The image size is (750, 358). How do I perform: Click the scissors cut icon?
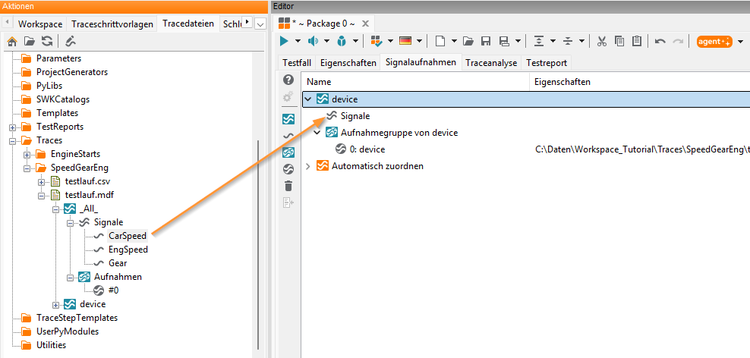point(602,42)
